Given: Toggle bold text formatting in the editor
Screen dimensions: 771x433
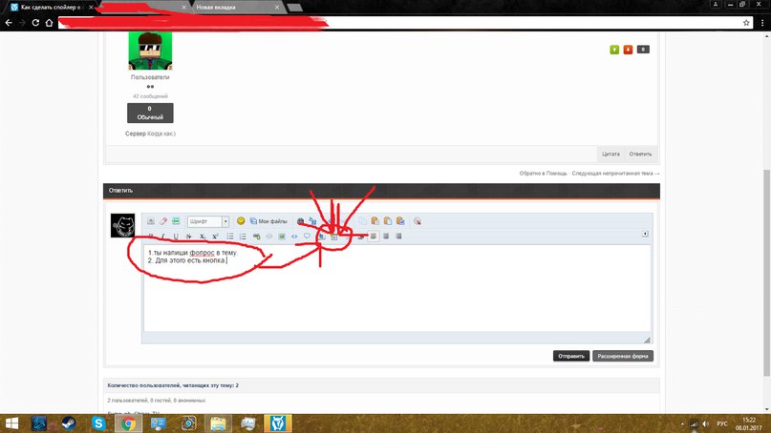Looking at the screenshot, I should click(150, 236).
